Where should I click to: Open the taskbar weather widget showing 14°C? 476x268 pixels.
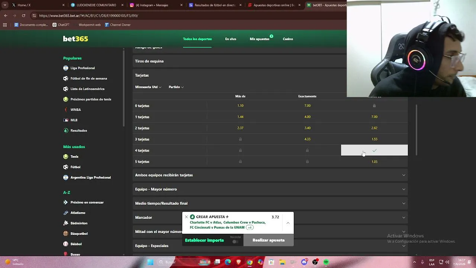pyautogui.click(x=14, y=262)
